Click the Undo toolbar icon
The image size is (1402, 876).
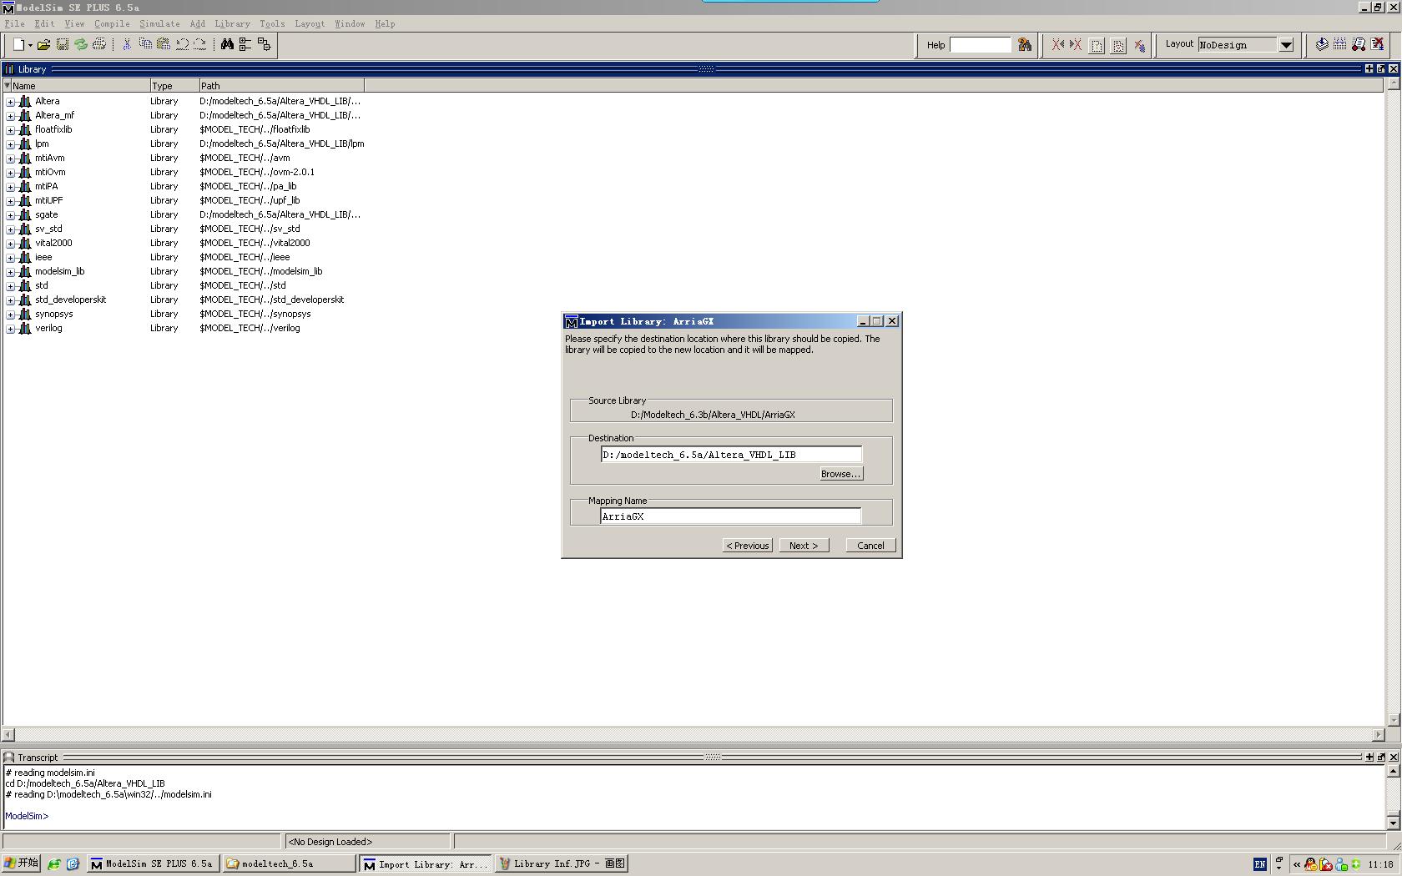click(182, 44)
